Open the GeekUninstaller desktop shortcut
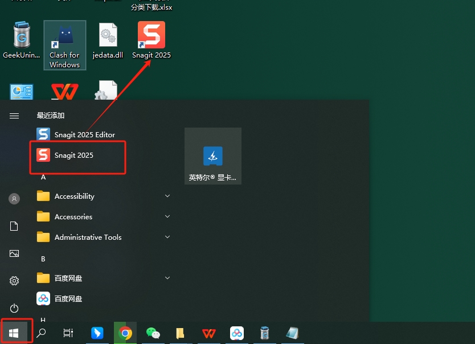The width and height of the screenshot is (475, 344). 22,40
